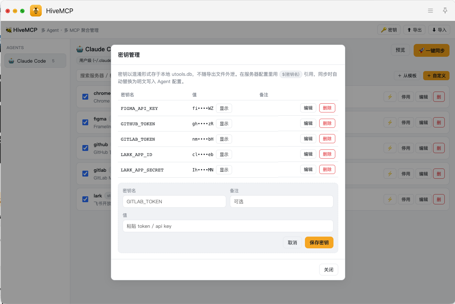This screenshot has width=455, height=304.
Task: Click 停用 for the chrome server
Action: [x=406, y=97]
